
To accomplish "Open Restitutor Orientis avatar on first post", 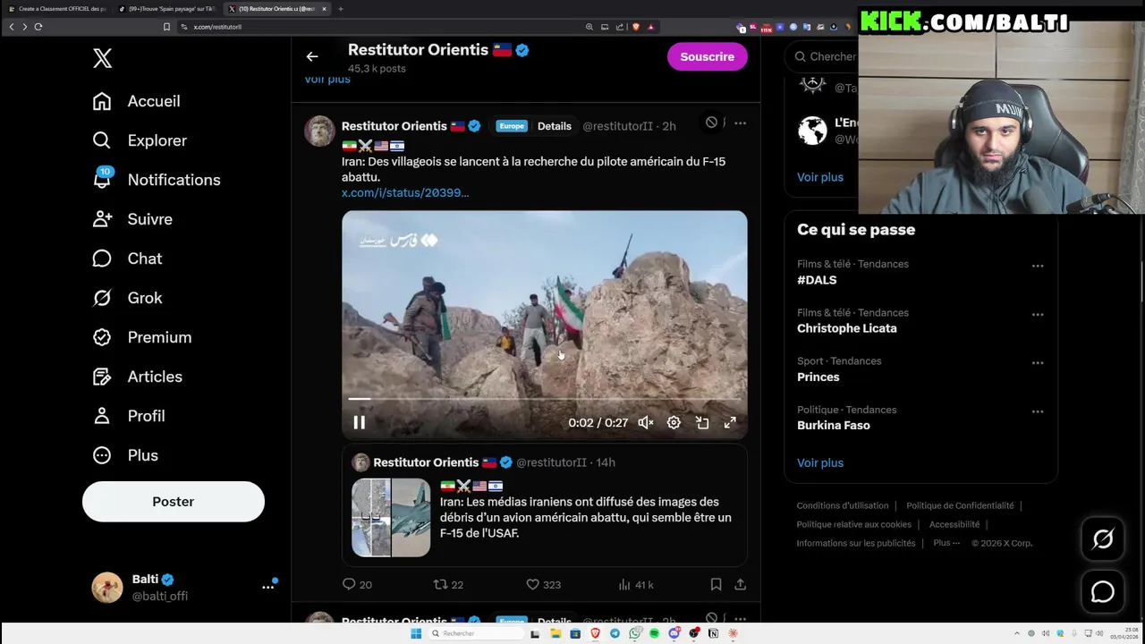I will pos(319,131).
